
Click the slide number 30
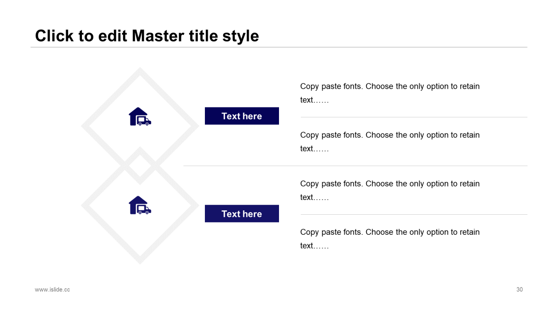pos(519,290)
